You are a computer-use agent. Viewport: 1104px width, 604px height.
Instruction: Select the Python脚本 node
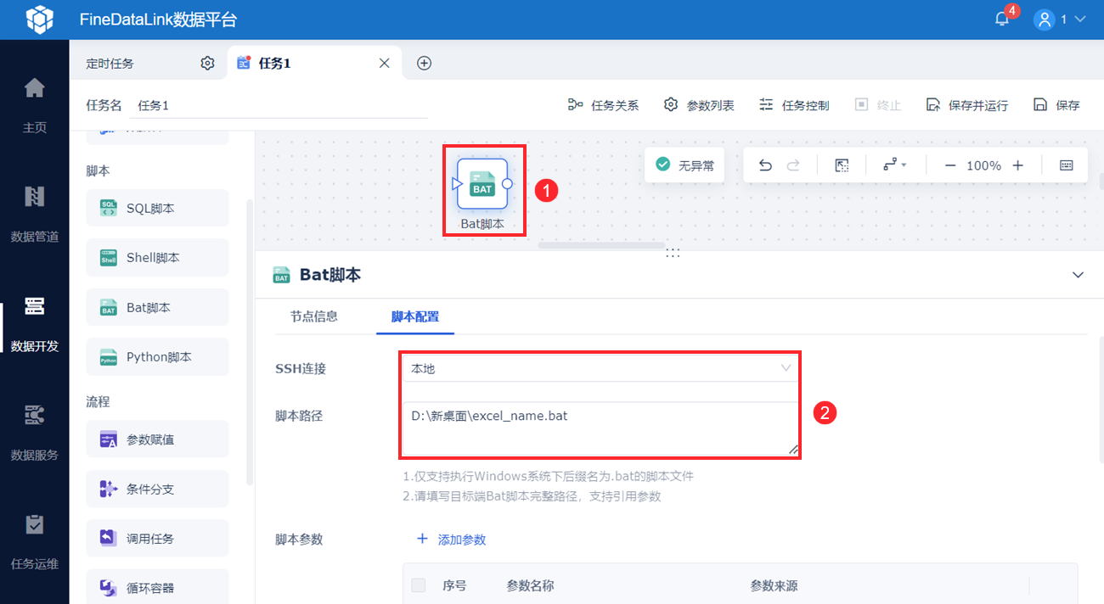[157, 357]
